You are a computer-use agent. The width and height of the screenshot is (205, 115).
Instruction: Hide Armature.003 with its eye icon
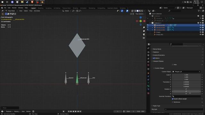pos(201,30)
